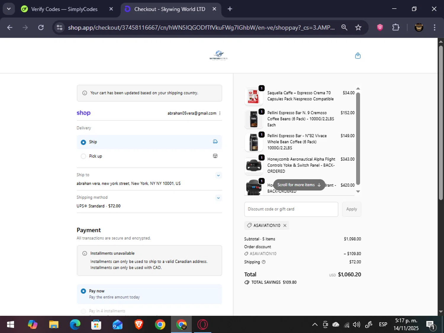Open Microsoft Store from the taskbar
The height and width of the screenshot is (333, 444).
tap(96, 325)
